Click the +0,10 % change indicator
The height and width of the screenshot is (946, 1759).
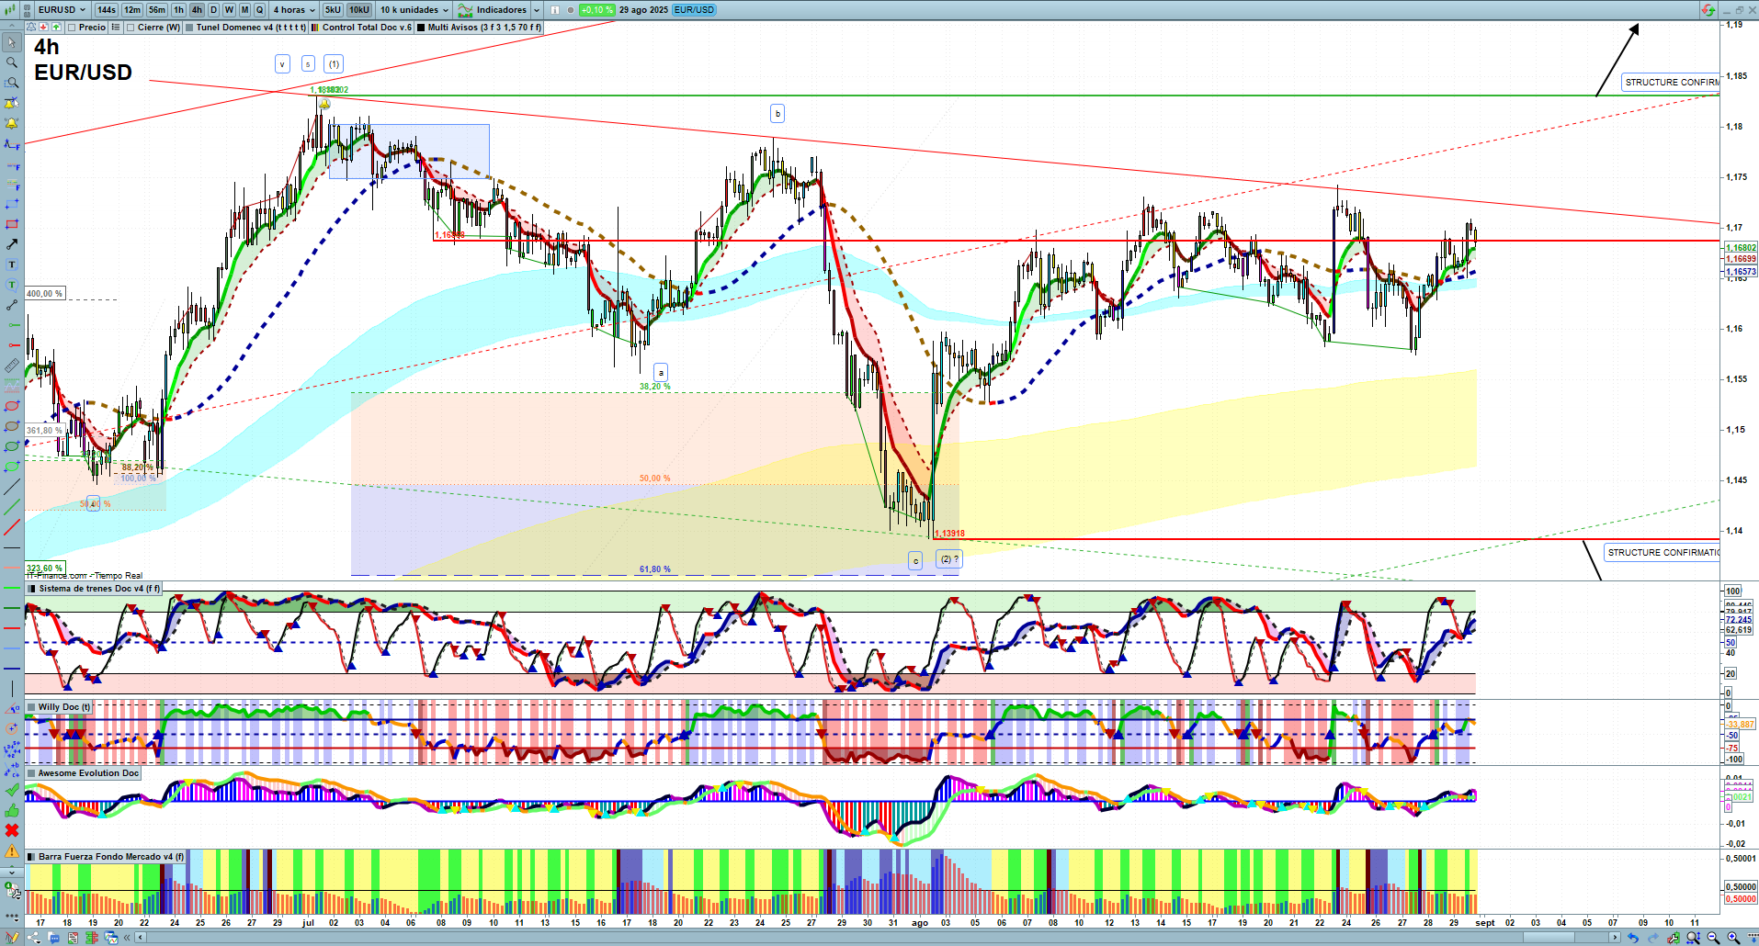point(596,10)
